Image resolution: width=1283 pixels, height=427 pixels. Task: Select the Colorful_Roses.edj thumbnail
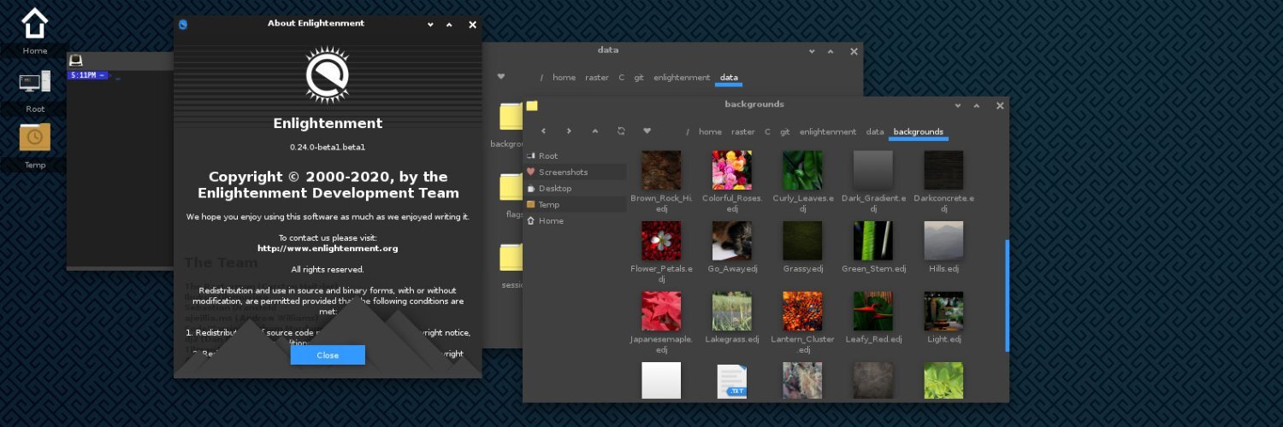[732, 170]
